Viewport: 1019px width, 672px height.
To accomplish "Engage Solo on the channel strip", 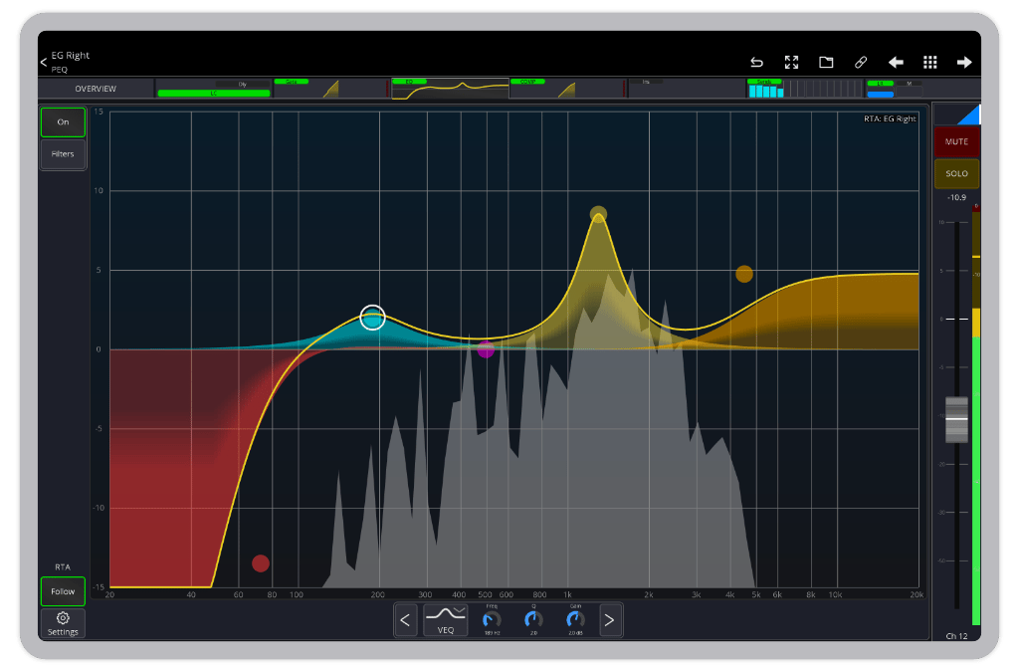I will click(x=956, y=173).
